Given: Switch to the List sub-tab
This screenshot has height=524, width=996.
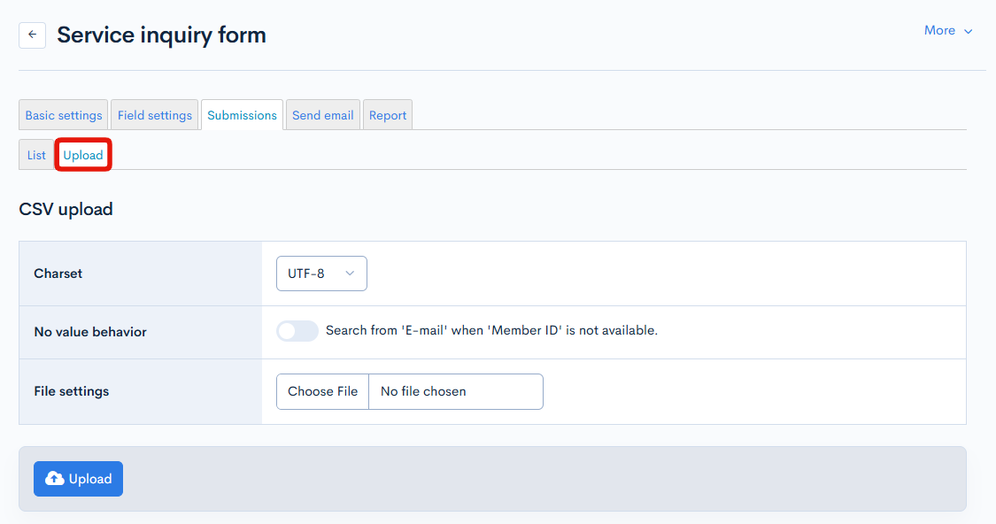Looking at the screenshot, I should point(36,155).
